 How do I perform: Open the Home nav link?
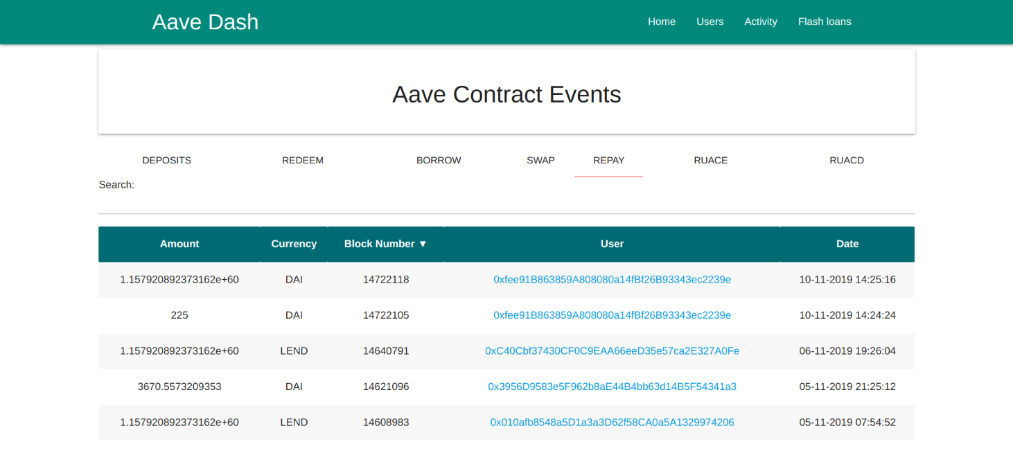click(x=662, y=21)
